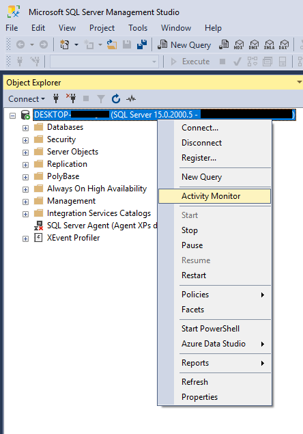Image resolution: width=303 pixels, height=434 pixels.
Task: Click the Display Estimated Execution Plan icon
Action: click(x=252, y=61)
